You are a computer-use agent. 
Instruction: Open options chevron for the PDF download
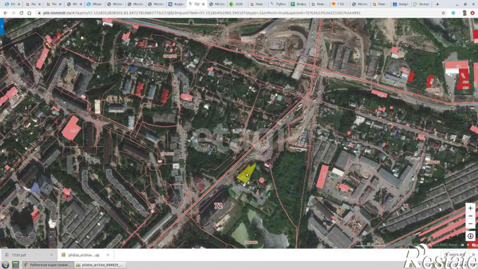[x=51, y=255]
